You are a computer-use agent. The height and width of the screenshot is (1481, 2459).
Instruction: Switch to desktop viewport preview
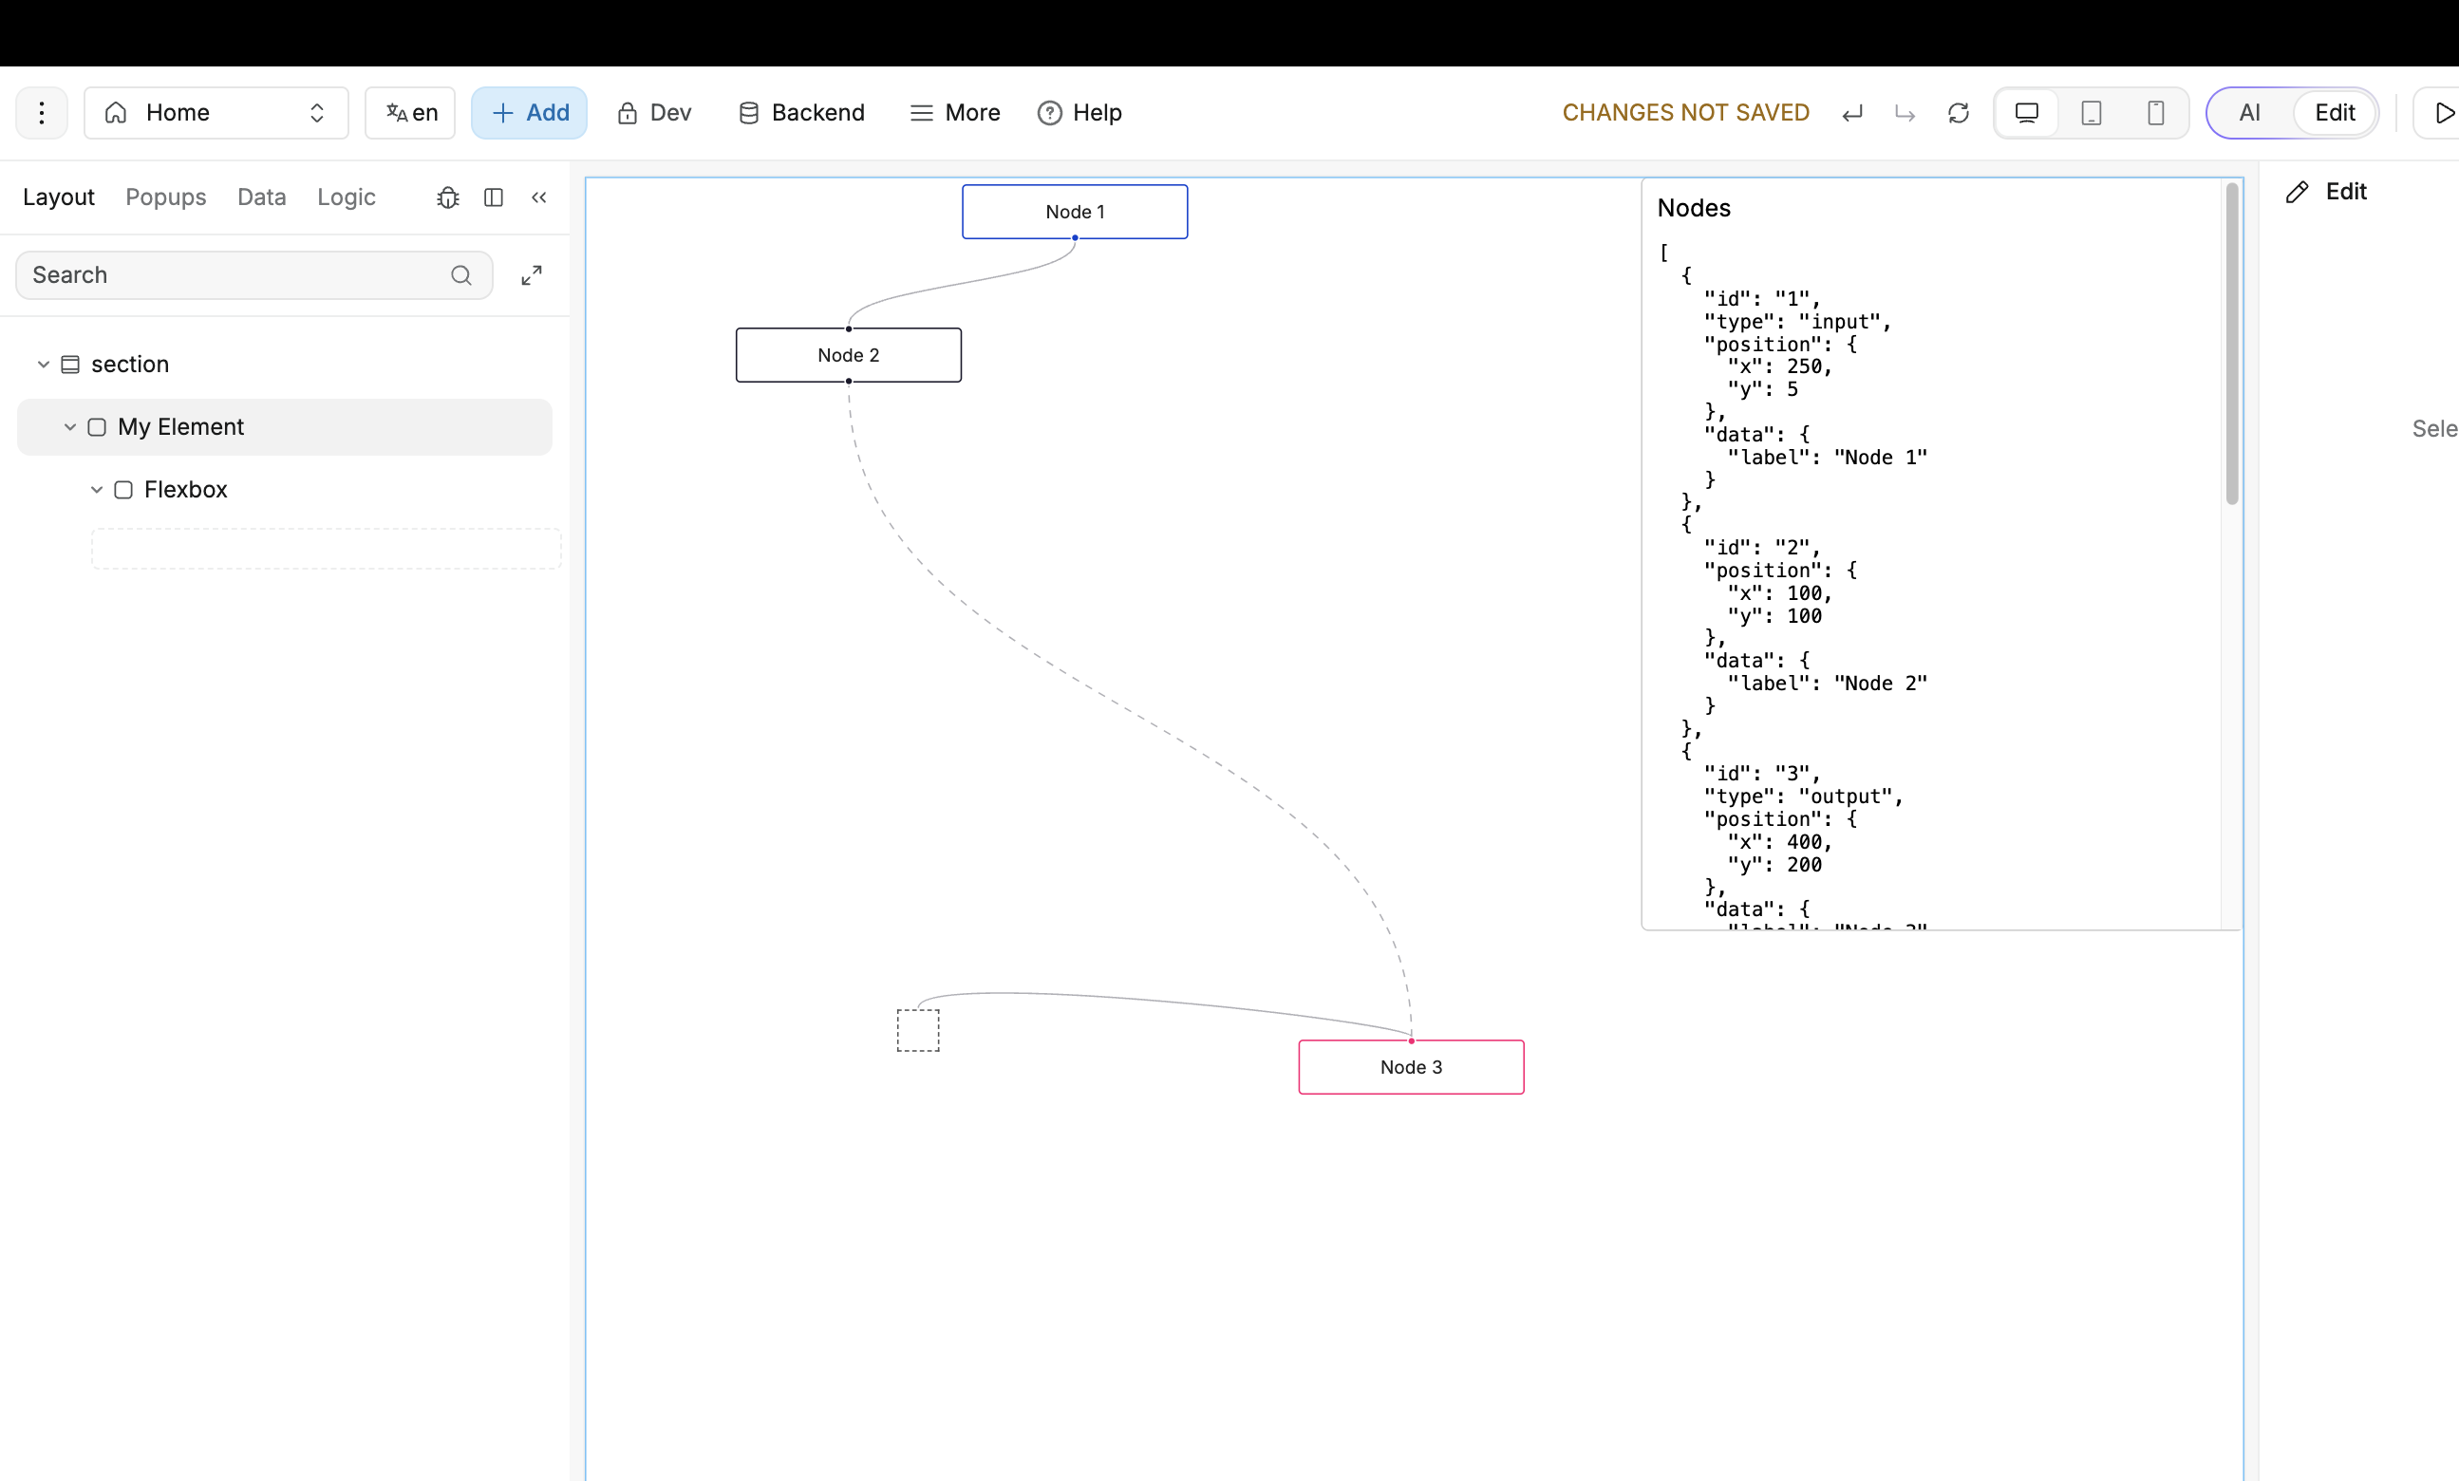click(x=2026, y=113)
